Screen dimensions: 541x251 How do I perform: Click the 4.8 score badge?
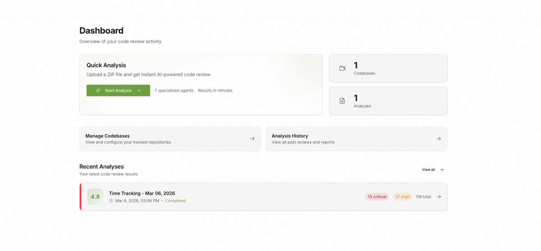click(95, 197)
